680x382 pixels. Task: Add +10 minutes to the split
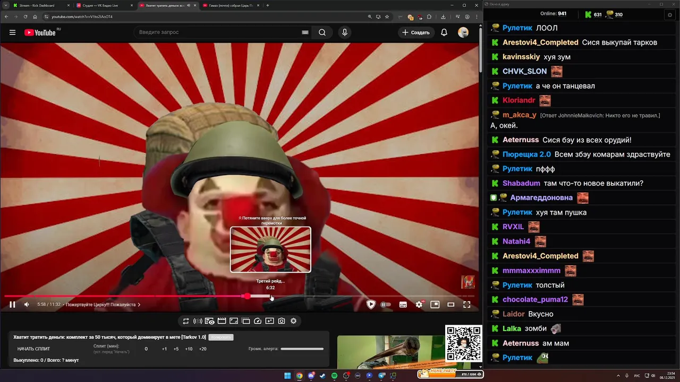tap(189, 349)
